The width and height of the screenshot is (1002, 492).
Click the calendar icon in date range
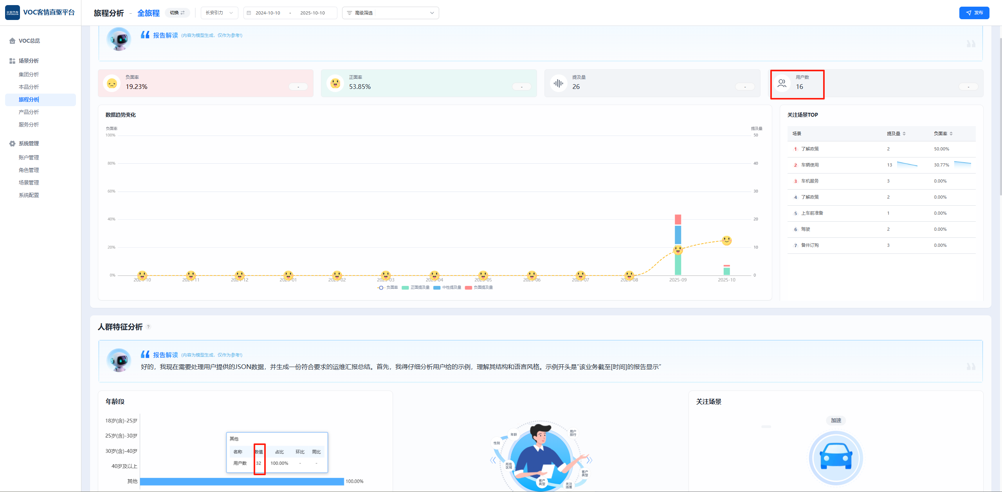click(x=249, y=13)
